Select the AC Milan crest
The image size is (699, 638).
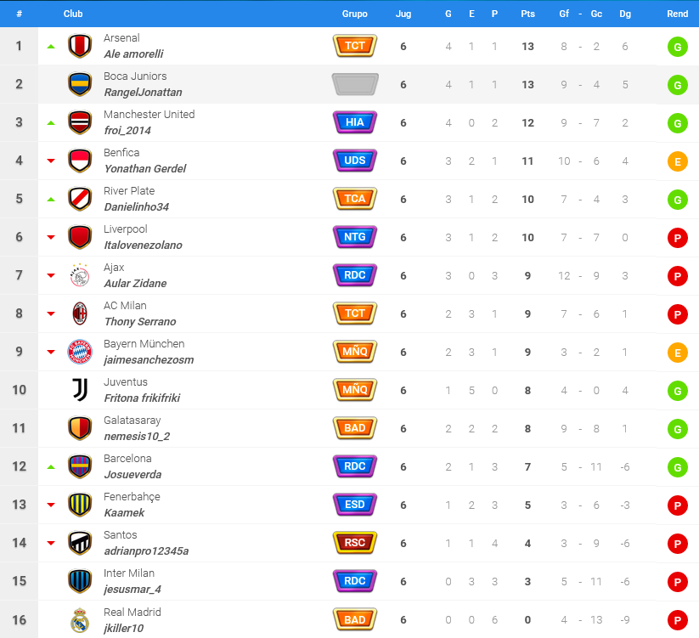(80, 313)
